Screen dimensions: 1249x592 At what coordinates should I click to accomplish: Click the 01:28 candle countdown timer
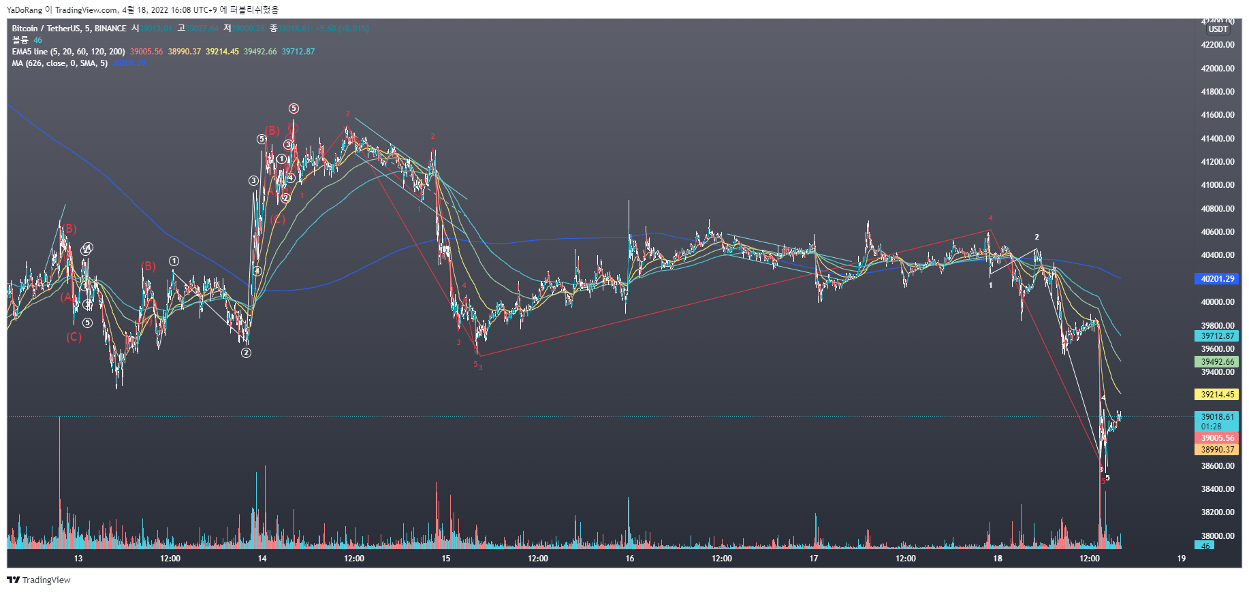1211,427
